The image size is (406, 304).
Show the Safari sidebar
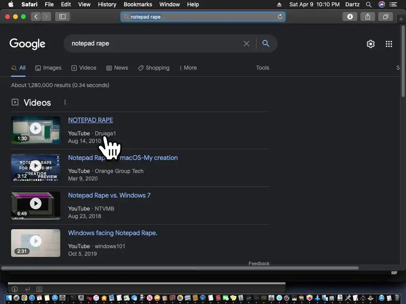pyautogui.click(x=62, y=17)
